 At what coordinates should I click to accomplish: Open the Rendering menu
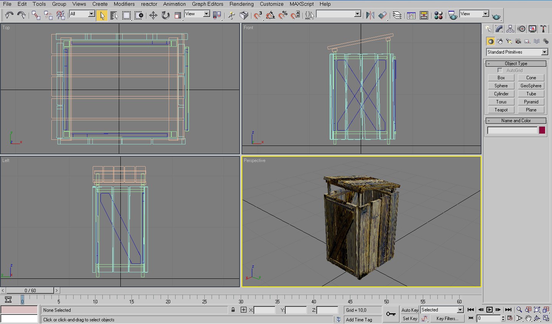[x=241, y=4]
